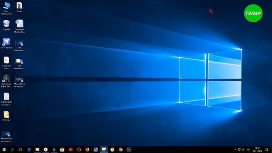272x153 pixels.
Task: Open the teal taskbar app after Yandex
Action: 54,150
